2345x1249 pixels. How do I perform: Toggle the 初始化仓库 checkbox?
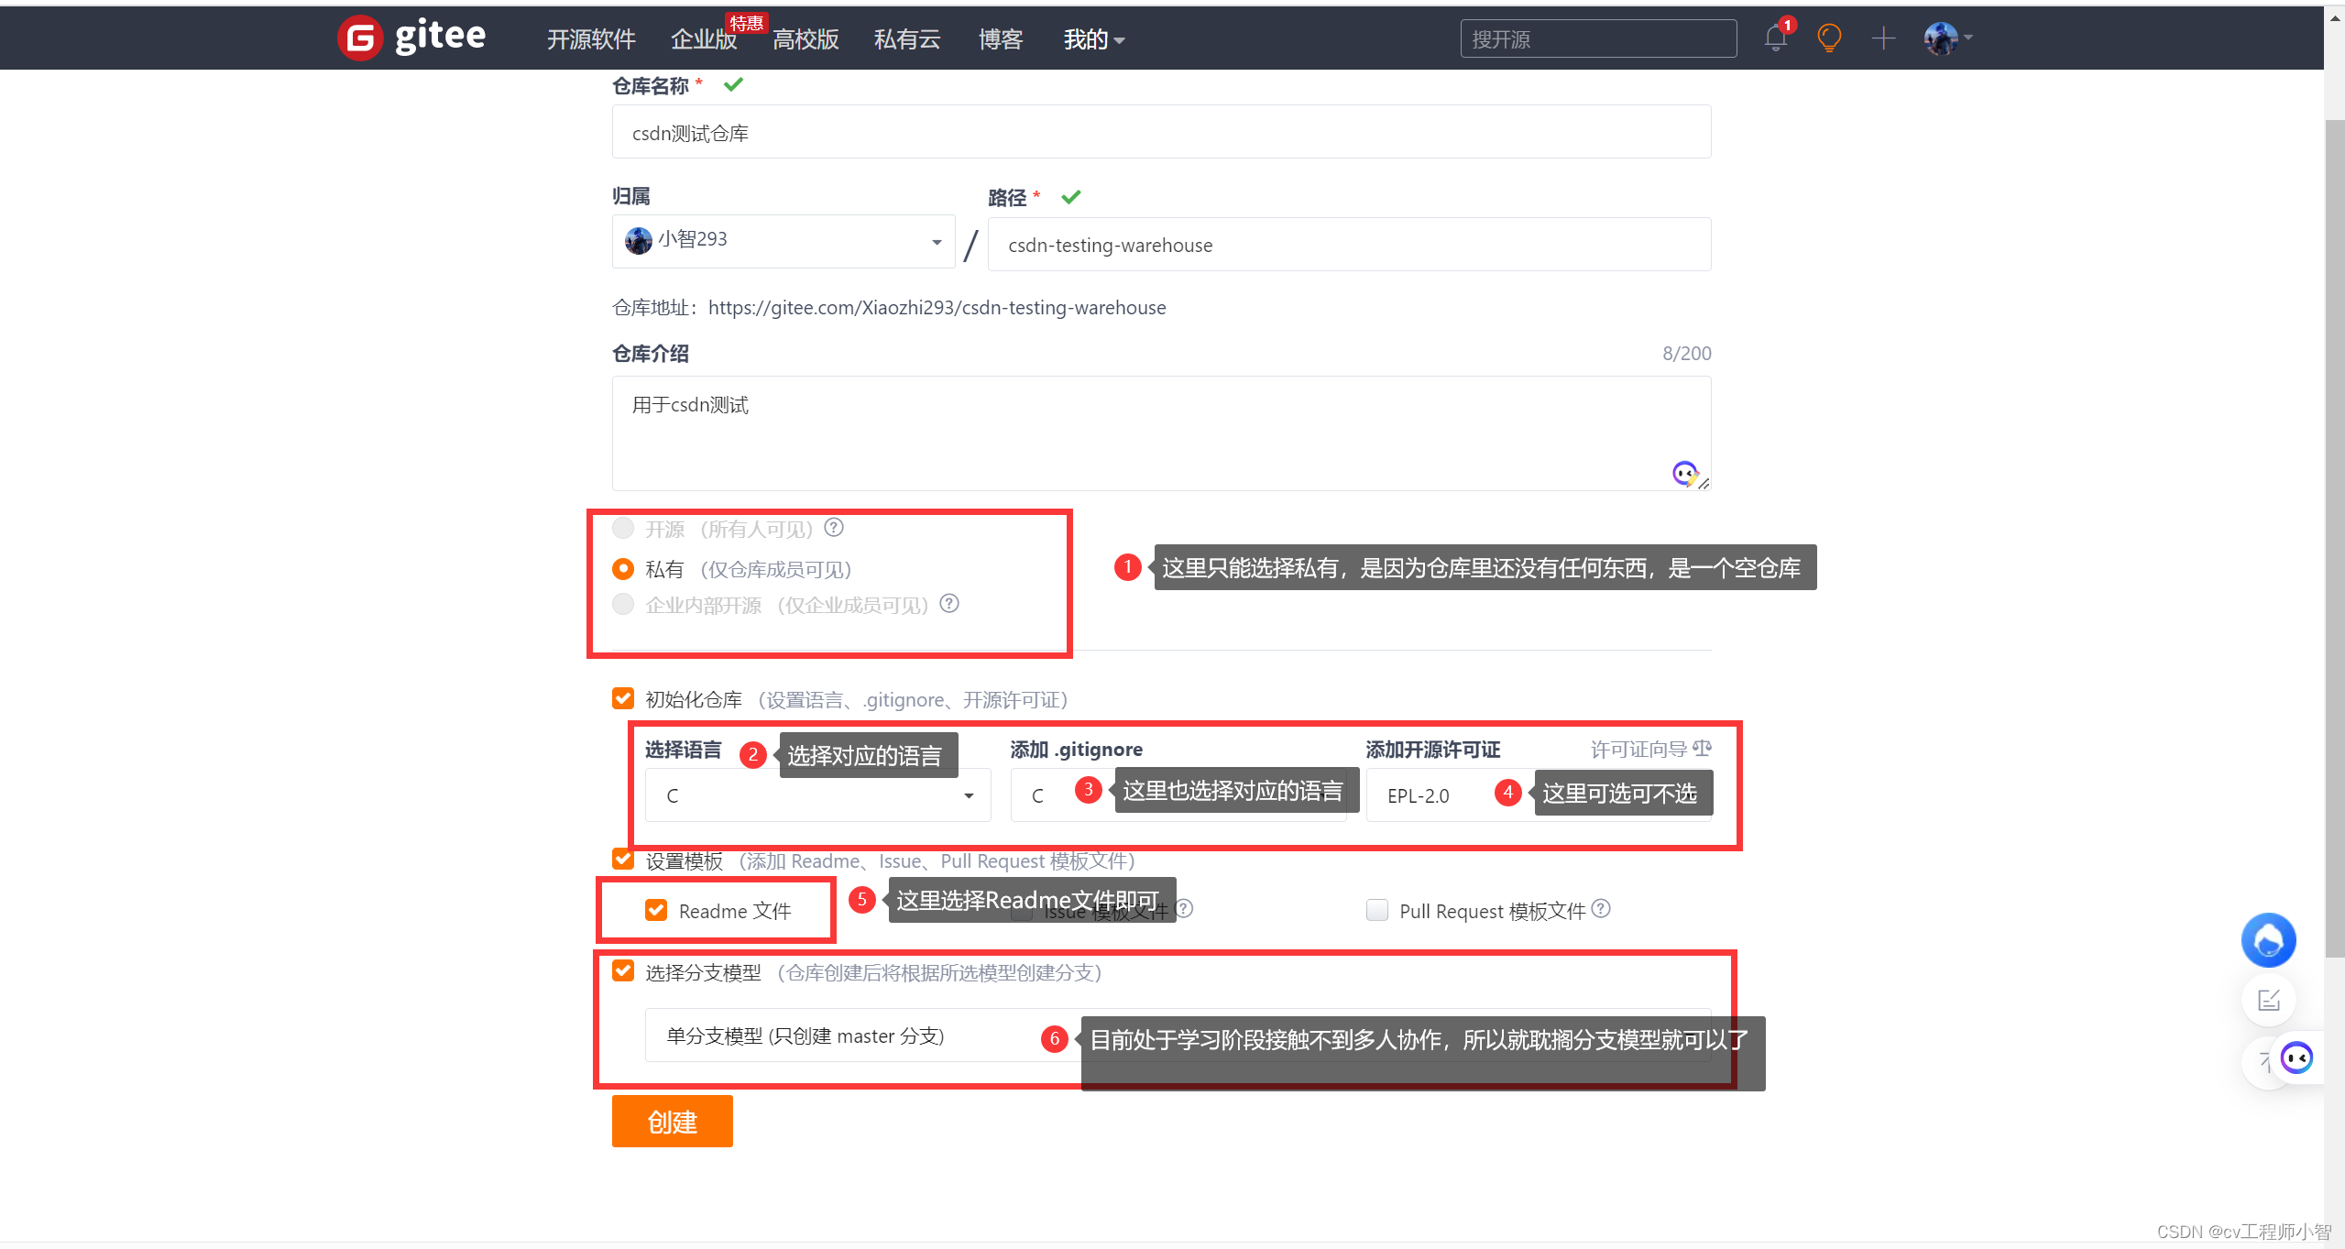click(623, 699)
